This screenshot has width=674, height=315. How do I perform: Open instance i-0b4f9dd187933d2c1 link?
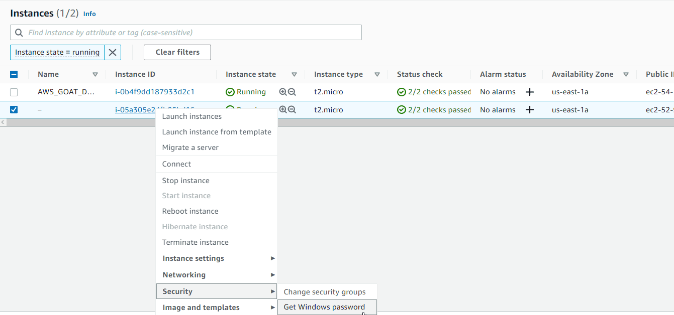coord(155,92)
